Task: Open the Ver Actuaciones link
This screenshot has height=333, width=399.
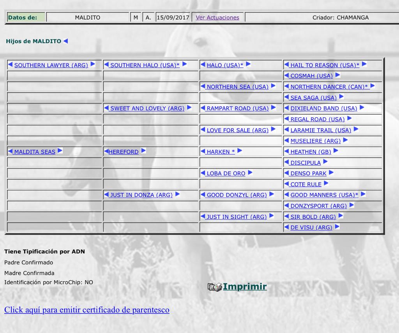Action: tap(217, 17)
